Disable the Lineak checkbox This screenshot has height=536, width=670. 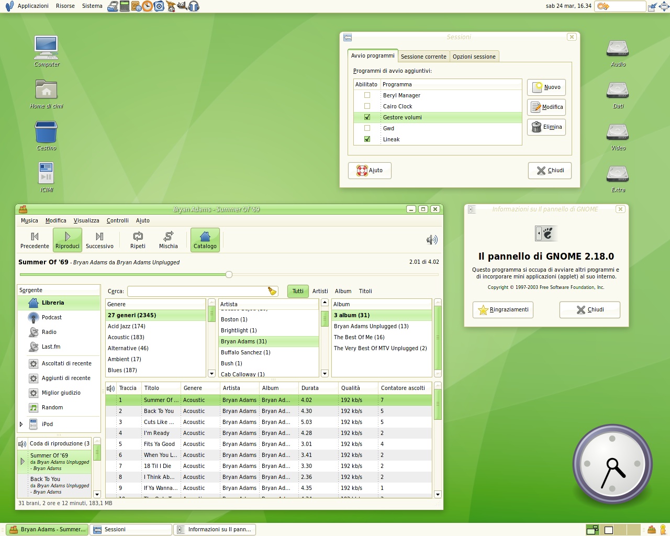pyautogui.click(x=367, y=139)
